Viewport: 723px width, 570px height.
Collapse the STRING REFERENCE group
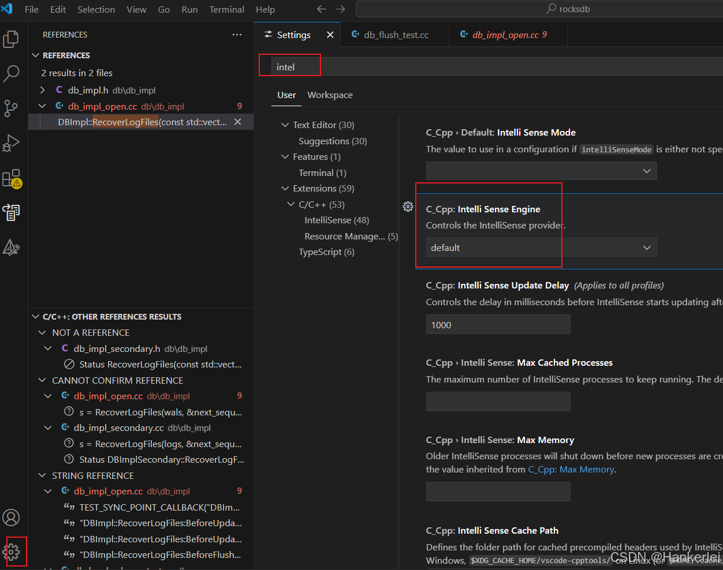[x=42, y=475]
